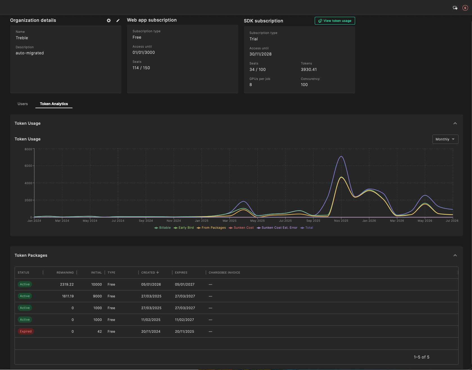
Task: Select the Active badge with 2319.22 remaining
Action: tap(25, 284)
